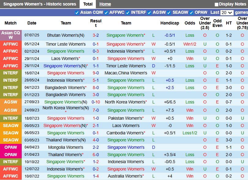248x180 pixels.
Task: Click date 18/07/23
Action: pos(32,118)
